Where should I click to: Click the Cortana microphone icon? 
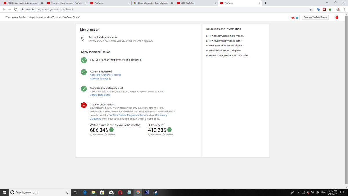(67, 192)
